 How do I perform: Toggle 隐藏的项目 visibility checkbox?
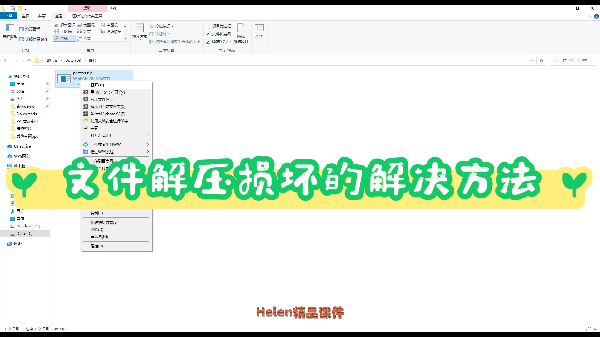(x=208, y=41)
